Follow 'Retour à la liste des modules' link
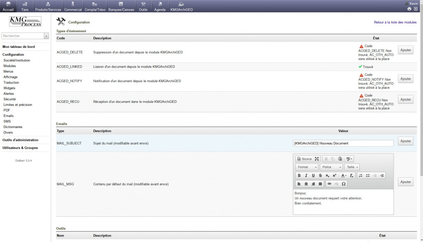 pyautogui.click(x=395, y=22)
